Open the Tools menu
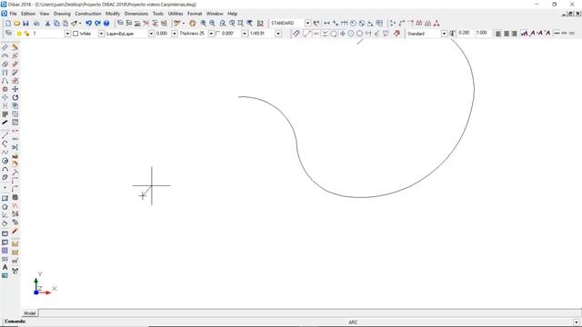The image size is (582, 327). click(158, 14)
